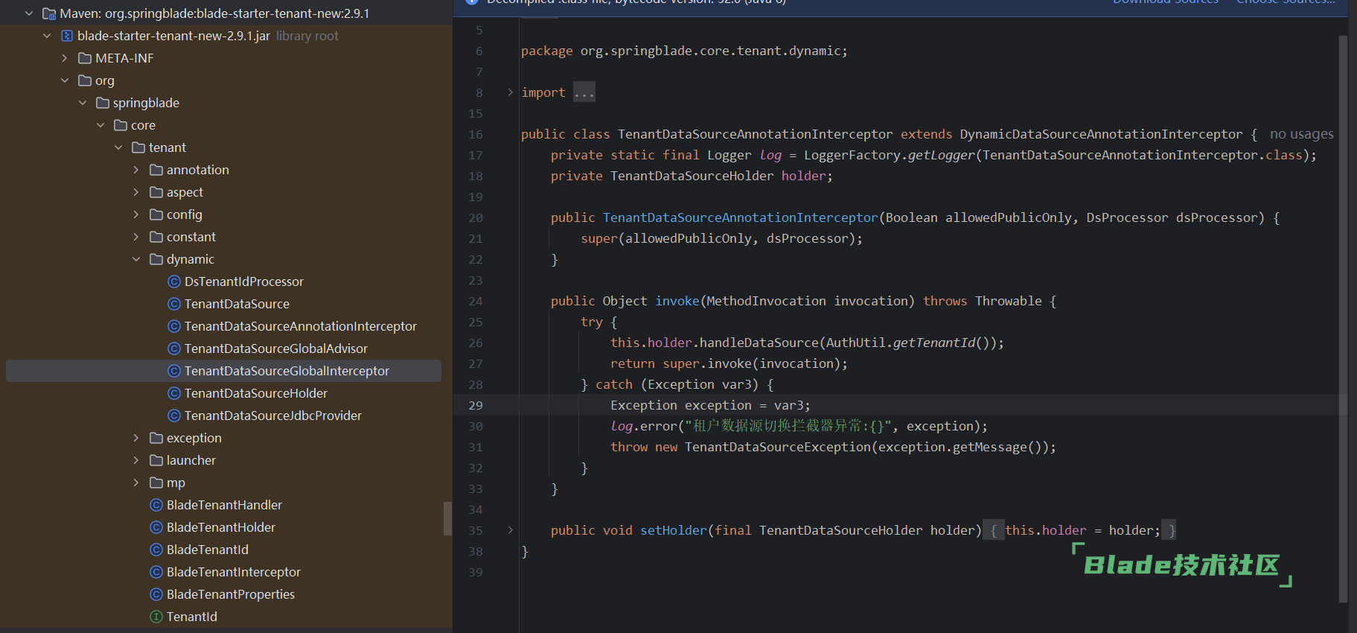Click the TenantDataSourceJdbcProvider class icon
Image resolution: width=1357 pixels, height=633 pixels.
click(x=174, y=416)
